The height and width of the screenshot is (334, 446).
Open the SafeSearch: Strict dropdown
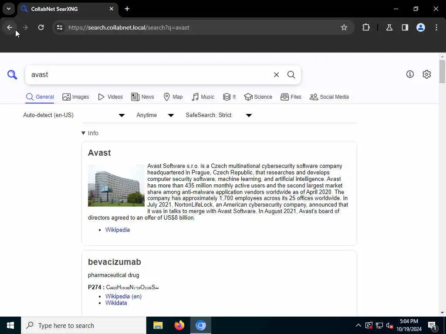coord(219,115)
